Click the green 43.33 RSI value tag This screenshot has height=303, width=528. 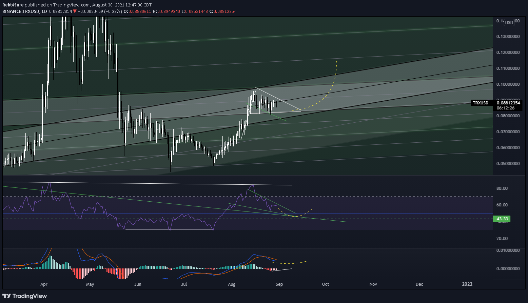tap(502, 219)
